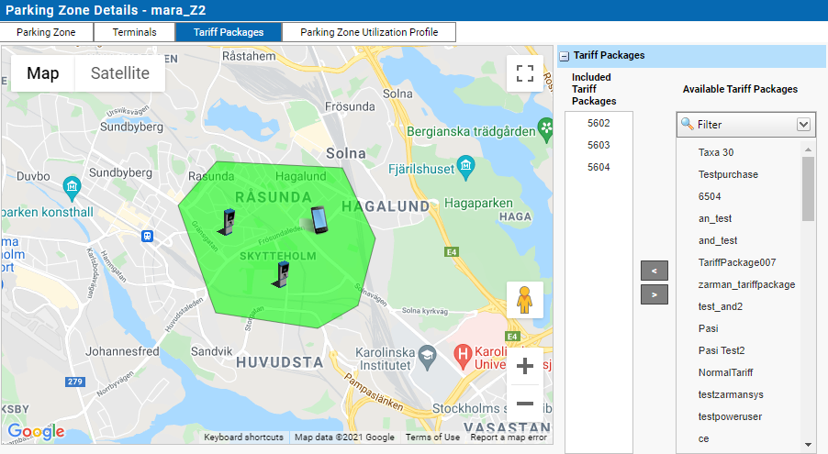The image size is (828, 454).
Task: Select included tariff package 5603
Action: point(599,145)
